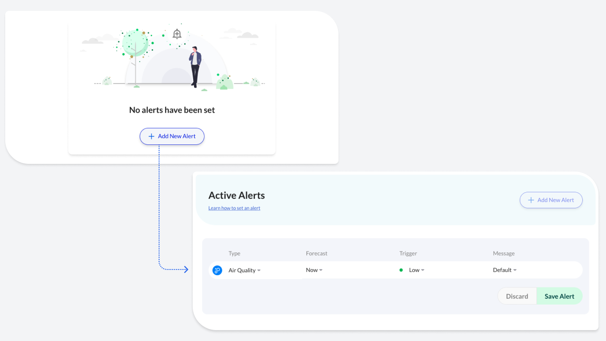This screenshot has height=341, width=606.
Task: Click the standing man in the illustration
Action: (195, 66)
